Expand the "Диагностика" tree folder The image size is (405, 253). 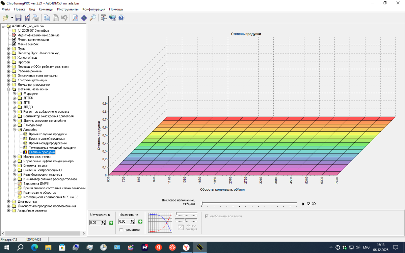click(x=8, y=202)
